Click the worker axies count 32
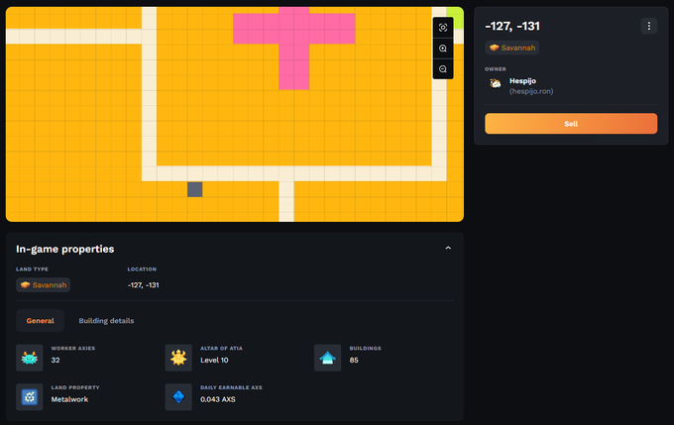 [56, 361]
